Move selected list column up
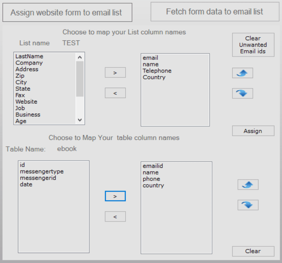The height and width of the screenshot is (263, 282). click(x=243, y=73)
